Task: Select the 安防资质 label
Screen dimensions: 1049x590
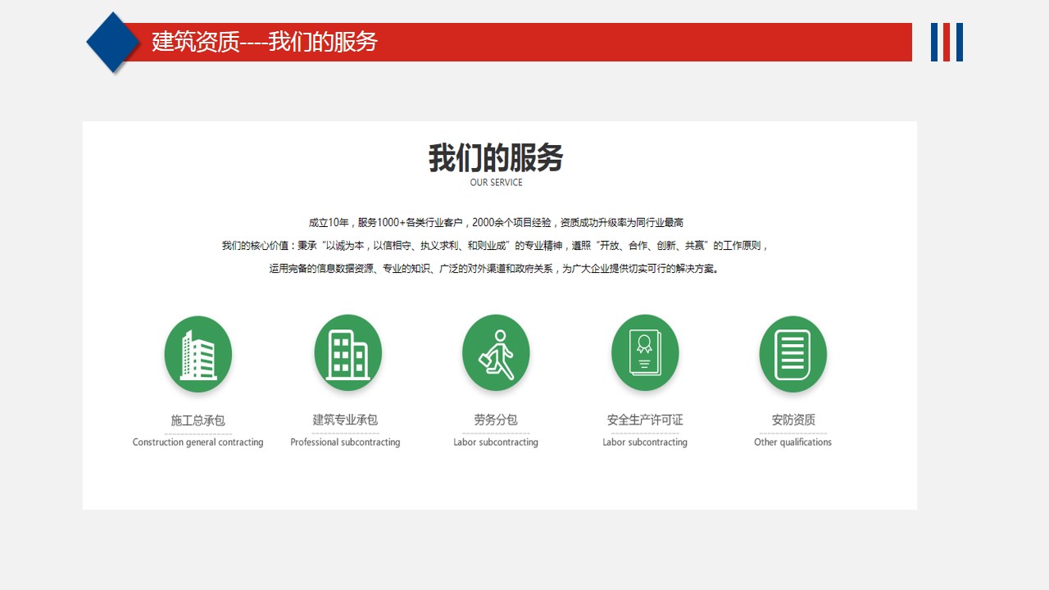Action: pyautogui.click(x=793, y=420)
